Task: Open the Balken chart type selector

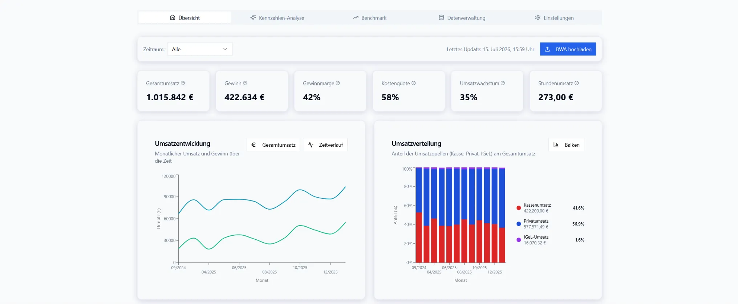Action: [x=566, y=145]
